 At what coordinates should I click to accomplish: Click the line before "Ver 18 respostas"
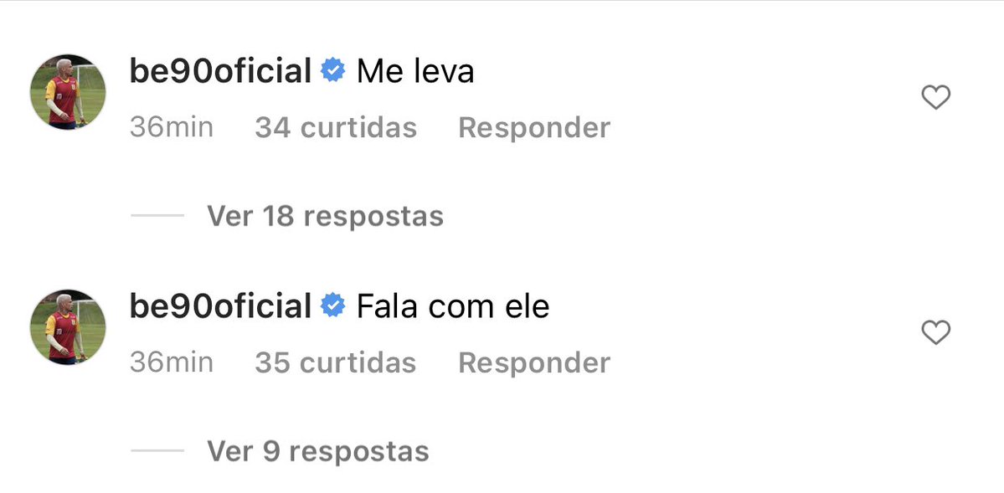point(157,216)
